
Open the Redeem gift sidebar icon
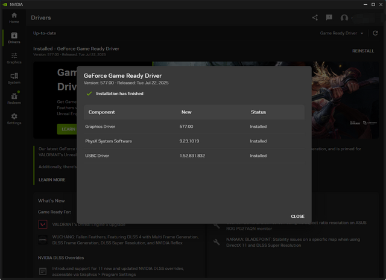[14, 98]
